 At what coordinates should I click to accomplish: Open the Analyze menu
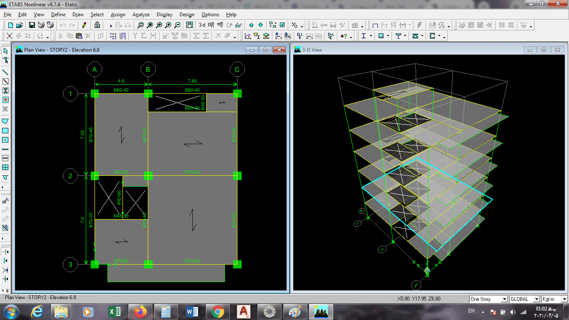tap(141, 15)
